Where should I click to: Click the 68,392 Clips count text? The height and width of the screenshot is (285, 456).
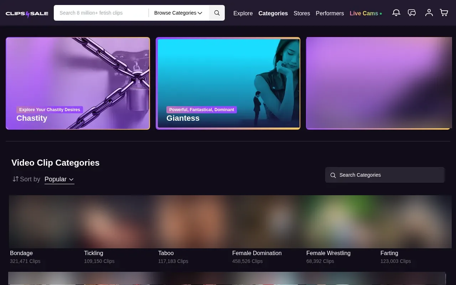[320, 261]
